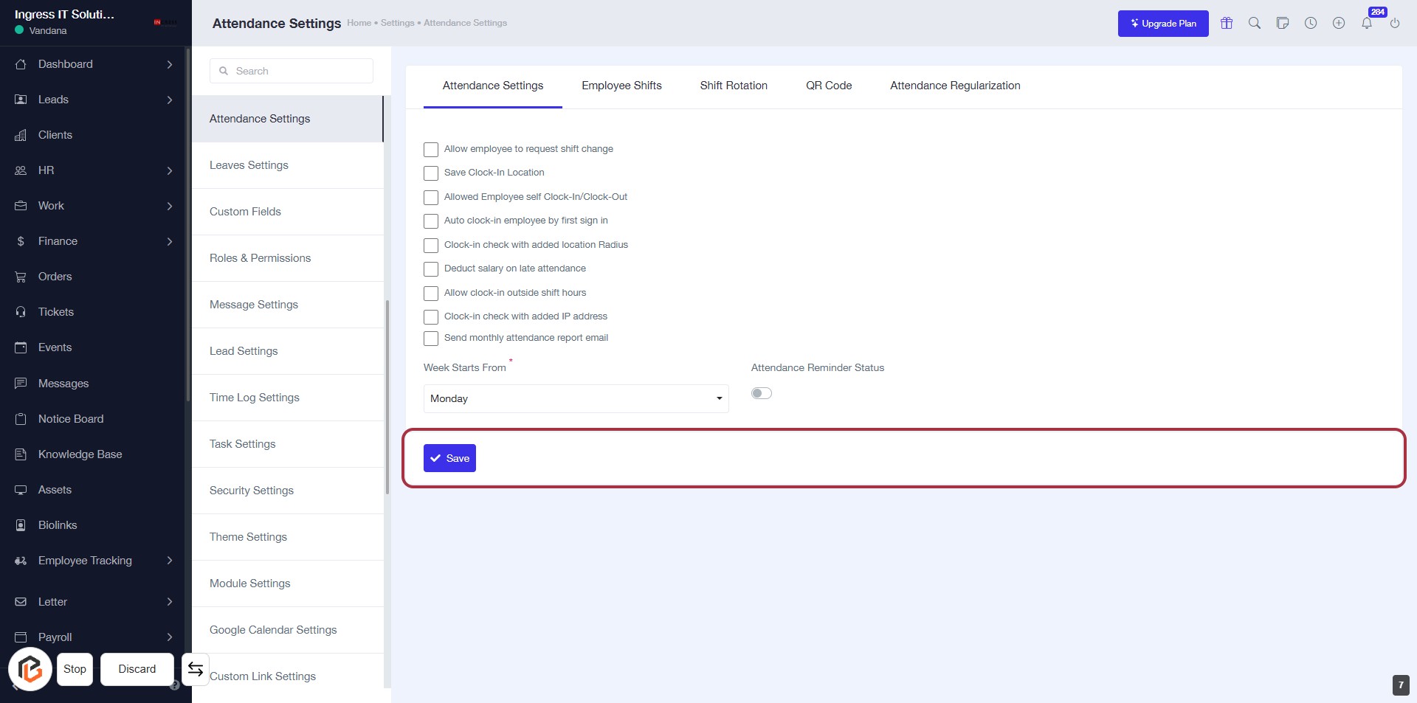Open the Week Starts From dropdown
The image size is (1417, 703).
(576, 398)
